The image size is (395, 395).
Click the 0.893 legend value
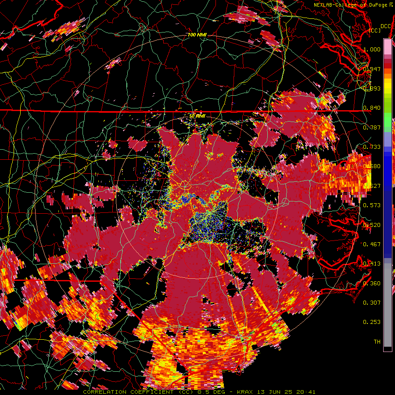click(x=372, y=88)
